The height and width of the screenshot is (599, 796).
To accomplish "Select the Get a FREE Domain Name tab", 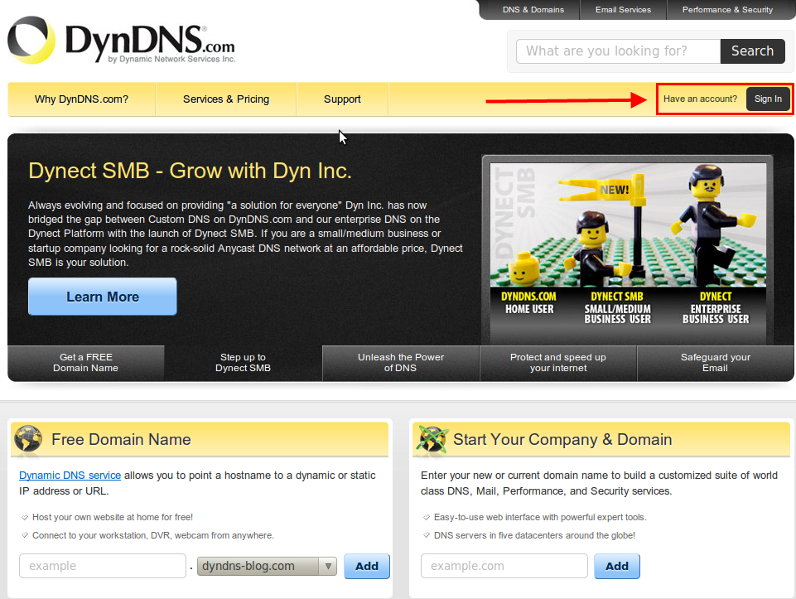I will [x=86, y=363].
